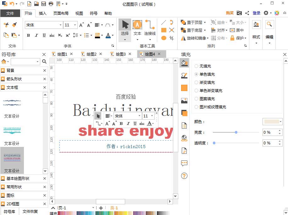Screen dimensions: 288x215
Task: Pick the crop tool
Action: tap(172, 38)
